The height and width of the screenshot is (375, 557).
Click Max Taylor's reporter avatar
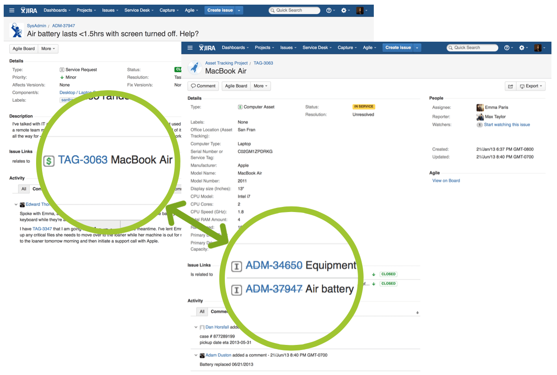coord(480,117)
